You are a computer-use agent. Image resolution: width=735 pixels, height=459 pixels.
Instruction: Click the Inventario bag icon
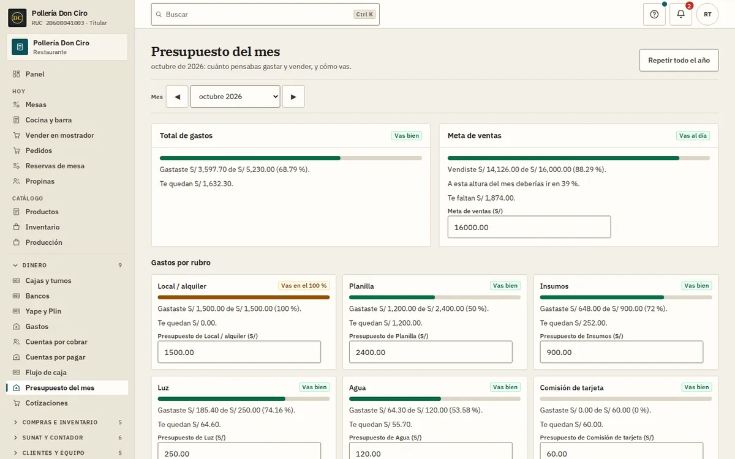[x=17, y=227]
